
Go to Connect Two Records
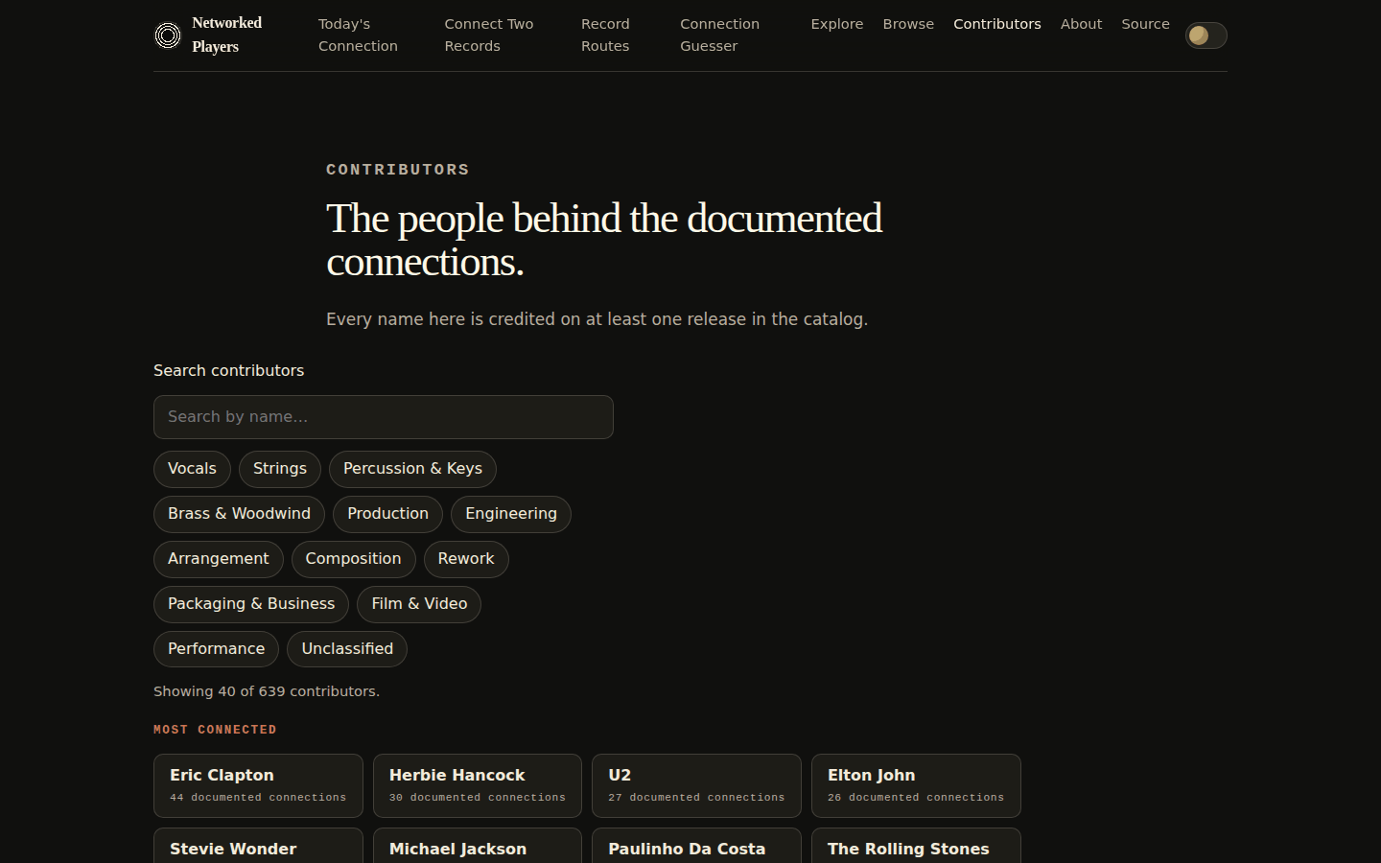[489, 35]
